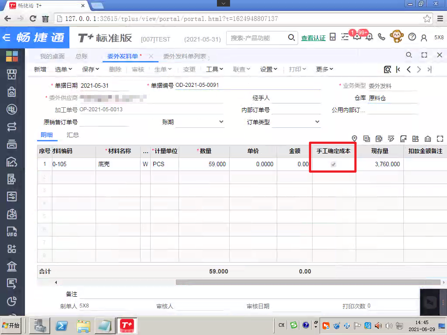
Task: Open the Windows 开始 start button
Action: tap(11, 325)
